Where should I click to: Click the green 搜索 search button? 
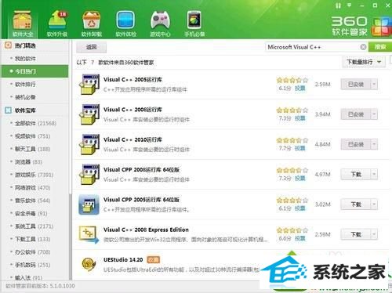coord(380,47)
